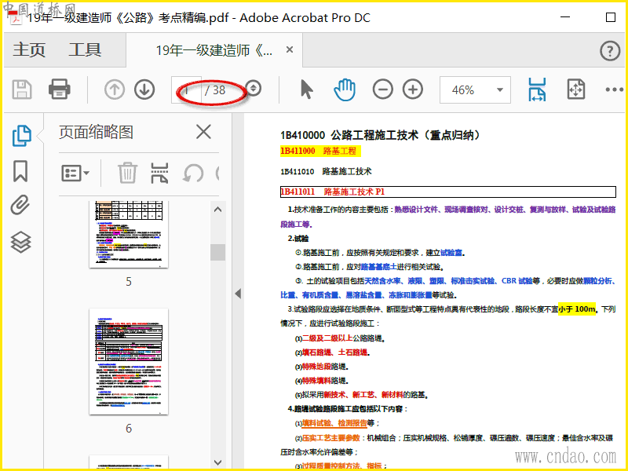
Task: Click the 页面缩略图 panel title
Action: click(96, 132)
